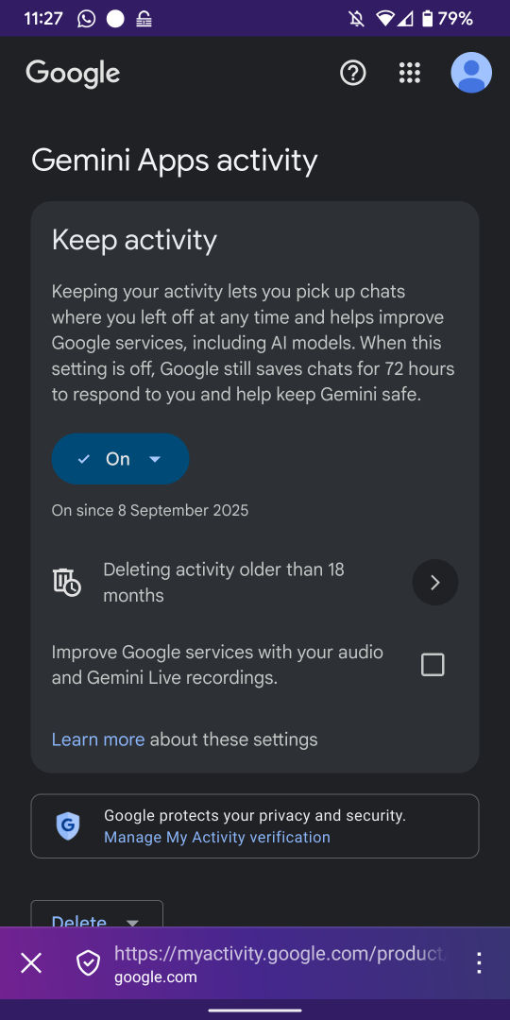Toggle the Keep activity On button
The width and height of the screenshot is (510, 1020).
(120, 459)
